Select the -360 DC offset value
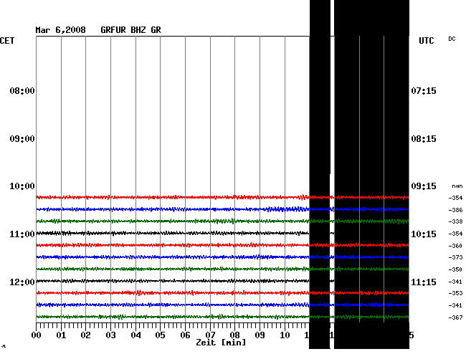 [x=455, y=246]
